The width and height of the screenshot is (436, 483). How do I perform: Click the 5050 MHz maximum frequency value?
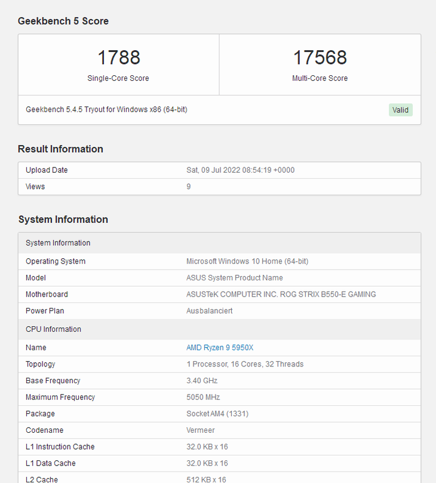coord(203,397)
